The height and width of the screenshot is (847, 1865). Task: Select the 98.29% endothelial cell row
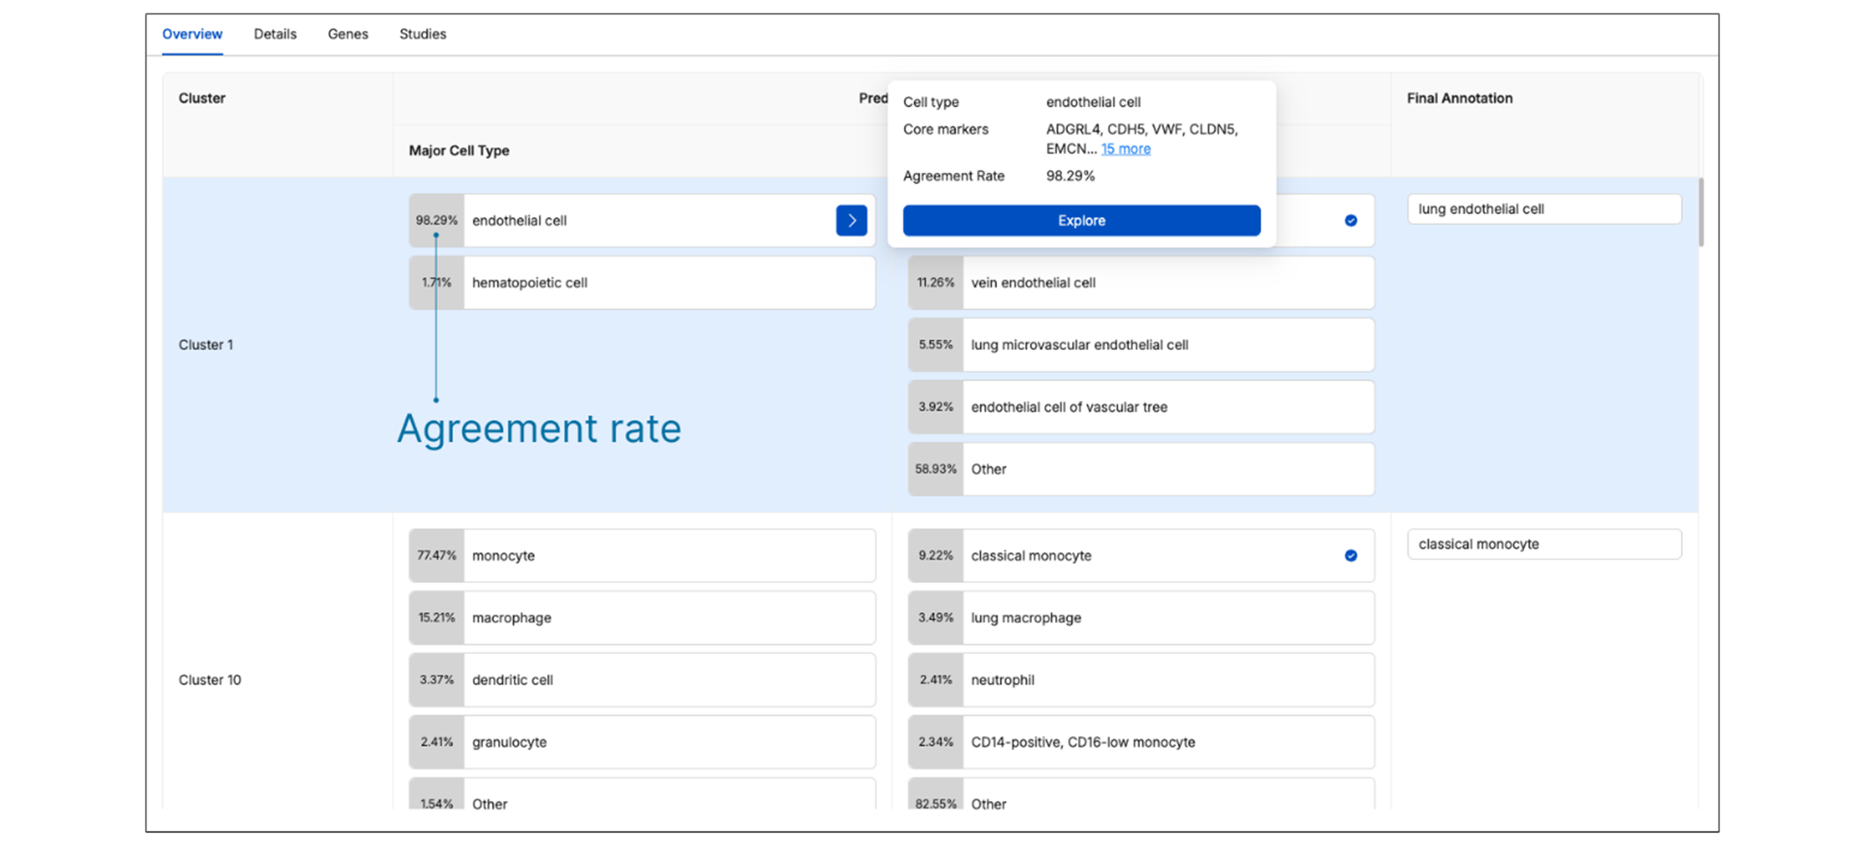(x=642, y=220)
